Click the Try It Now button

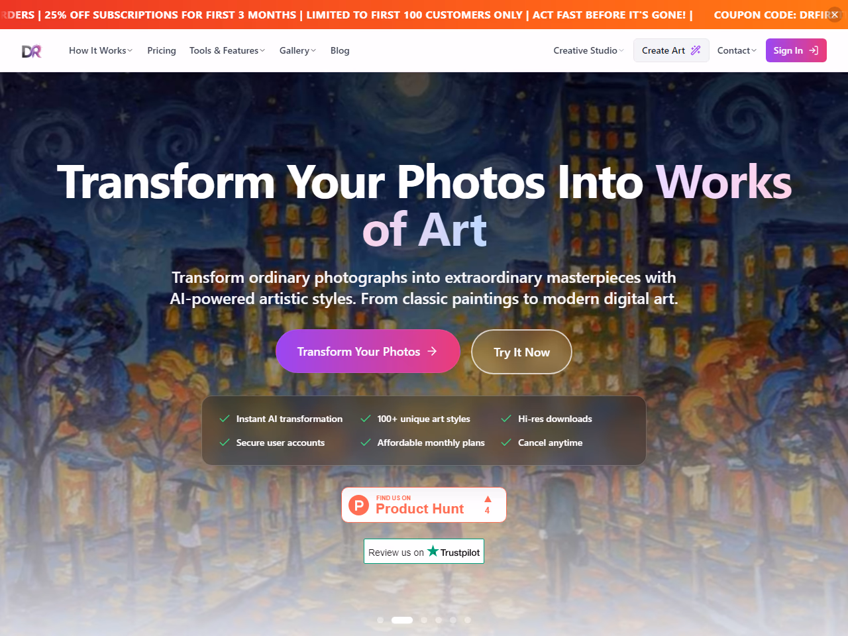(521, 352)
